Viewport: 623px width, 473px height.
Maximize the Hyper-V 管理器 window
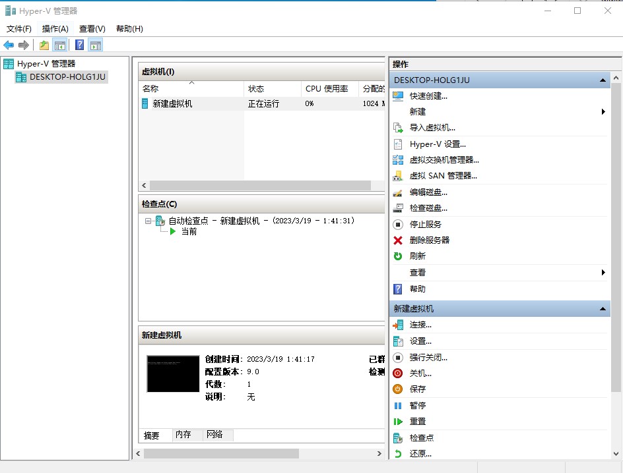point(577,11)
